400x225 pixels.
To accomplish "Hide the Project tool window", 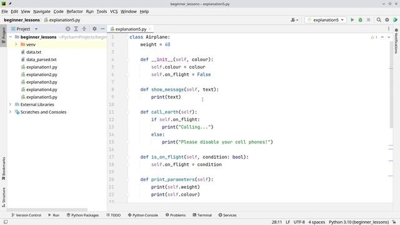I will [102, 29].
